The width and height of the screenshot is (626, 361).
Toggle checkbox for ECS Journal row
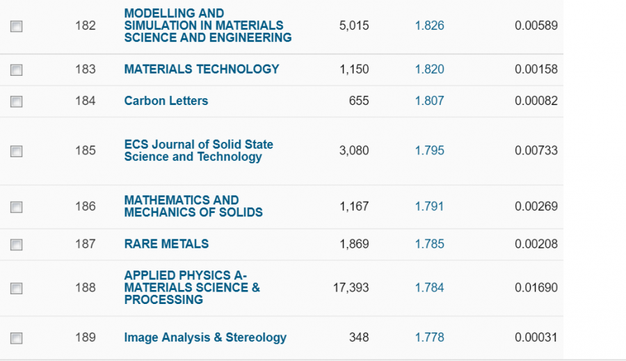point(17,151)
